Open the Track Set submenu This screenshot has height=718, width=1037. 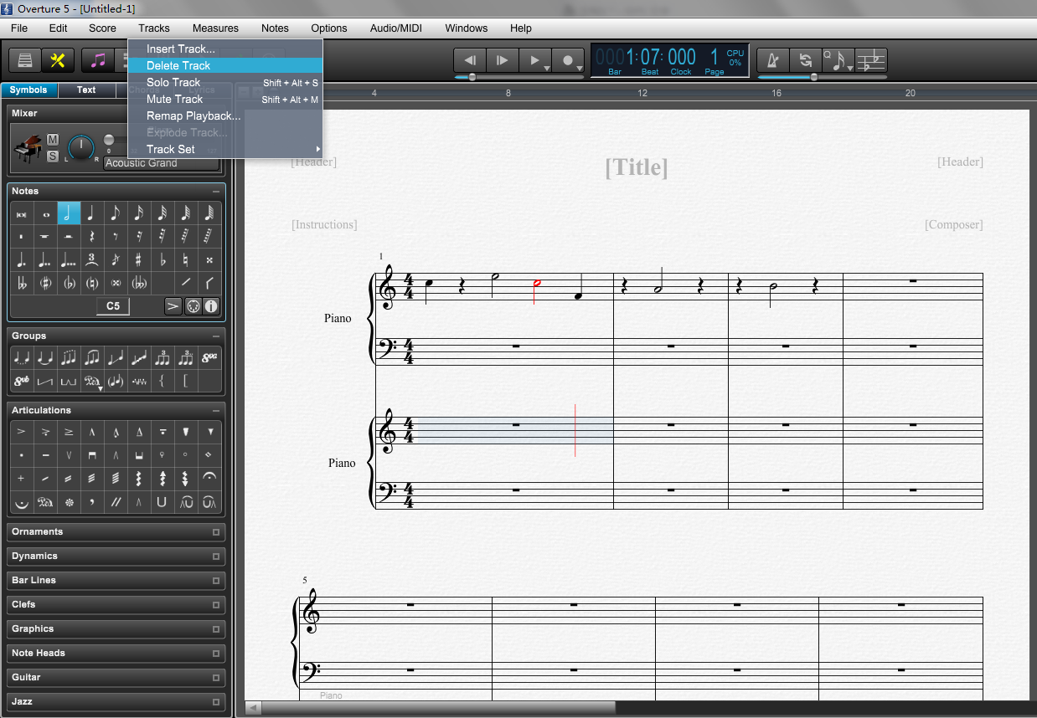coord(170,149)
